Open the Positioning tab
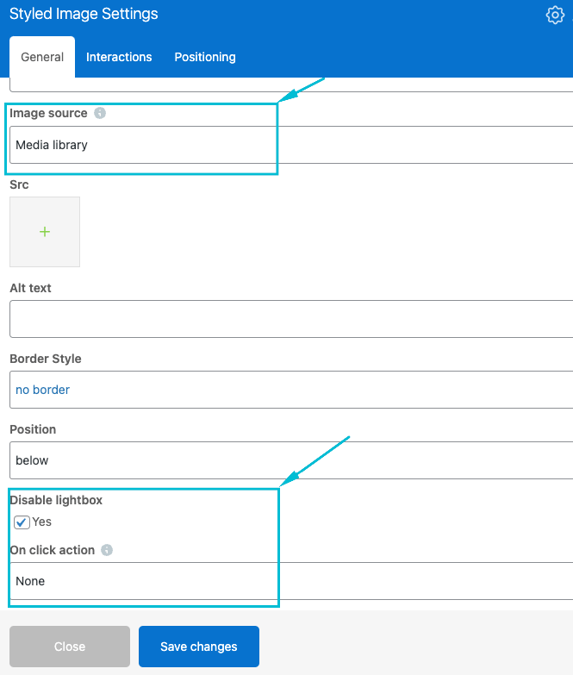The image size is (573, 675). point(205,57)
